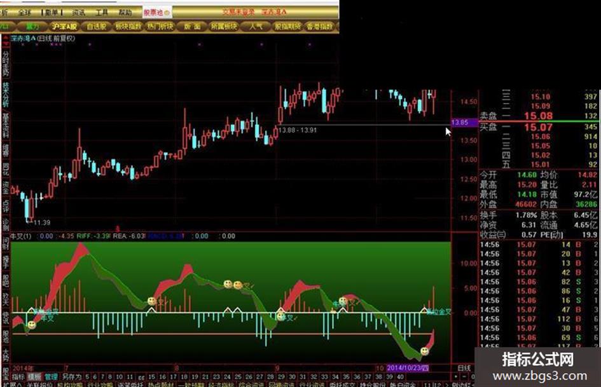601x387 pixels.
Task: Click the 版面 button
Action: [x=193, y=27]
